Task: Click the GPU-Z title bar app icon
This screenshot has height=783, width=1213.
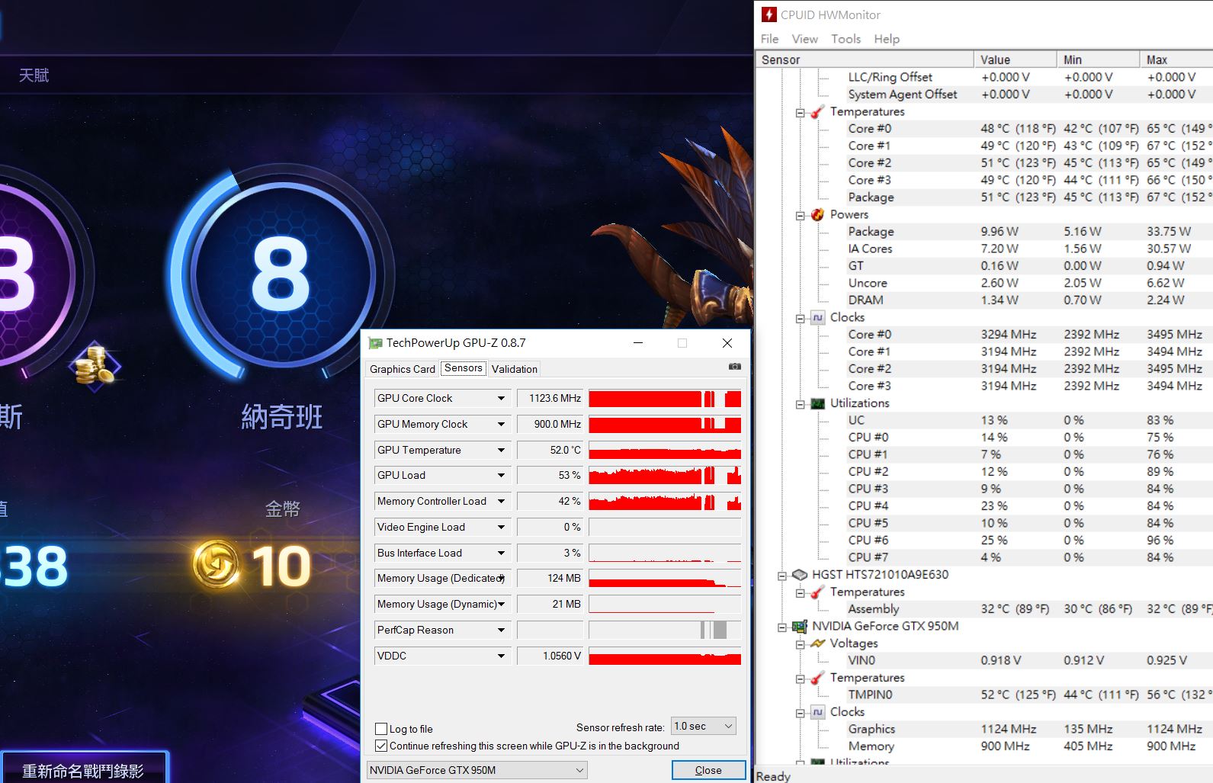Action: point(375,343)
